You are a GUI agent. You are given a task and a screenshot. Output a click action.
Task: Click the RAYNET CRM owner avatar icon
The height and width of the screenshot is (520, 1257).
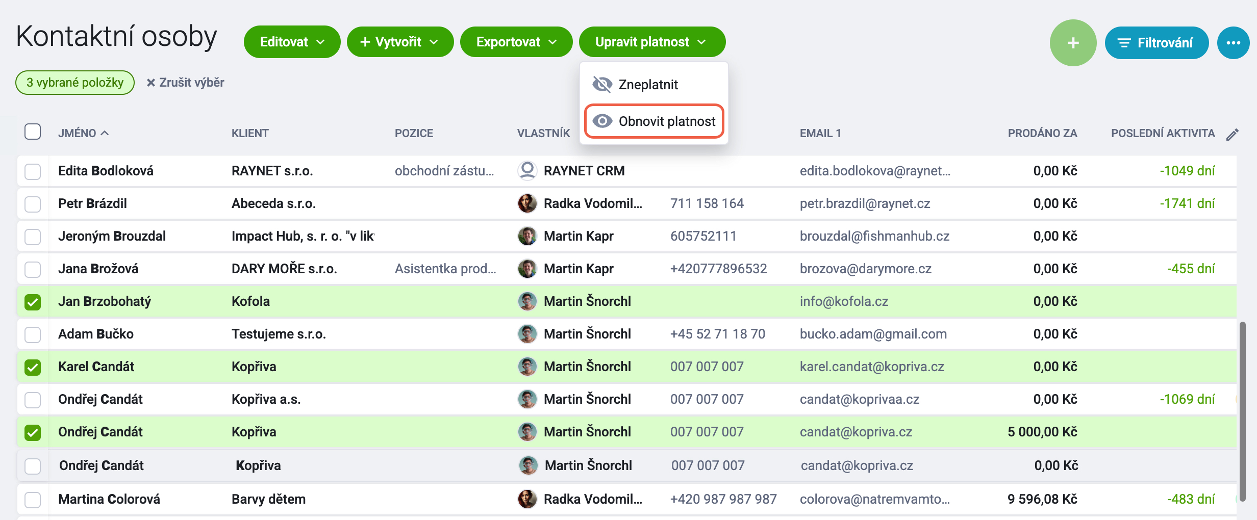tap(527, 170)
